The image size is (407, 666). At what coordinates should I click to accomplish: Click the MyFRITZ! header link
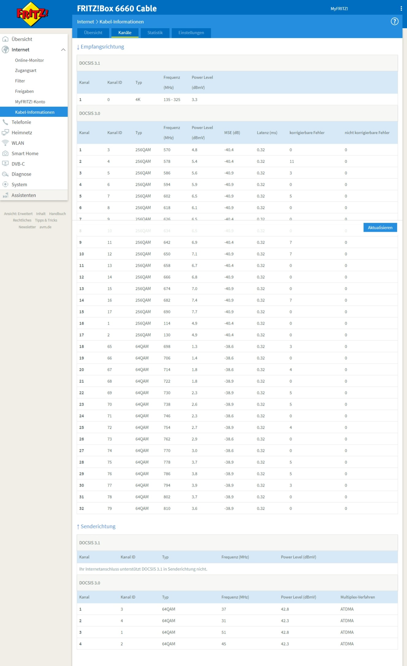click(x=339, y=9)
